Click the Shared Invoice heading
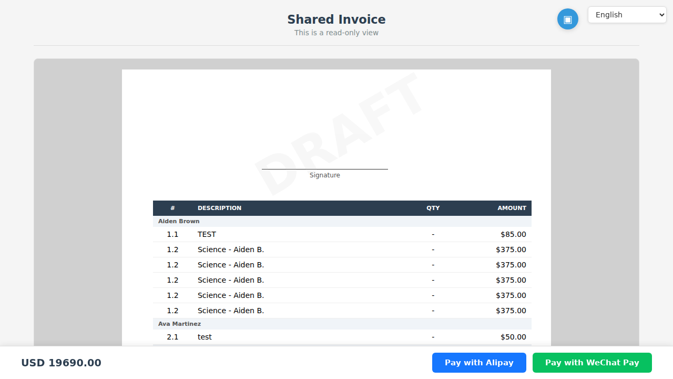 336,19
